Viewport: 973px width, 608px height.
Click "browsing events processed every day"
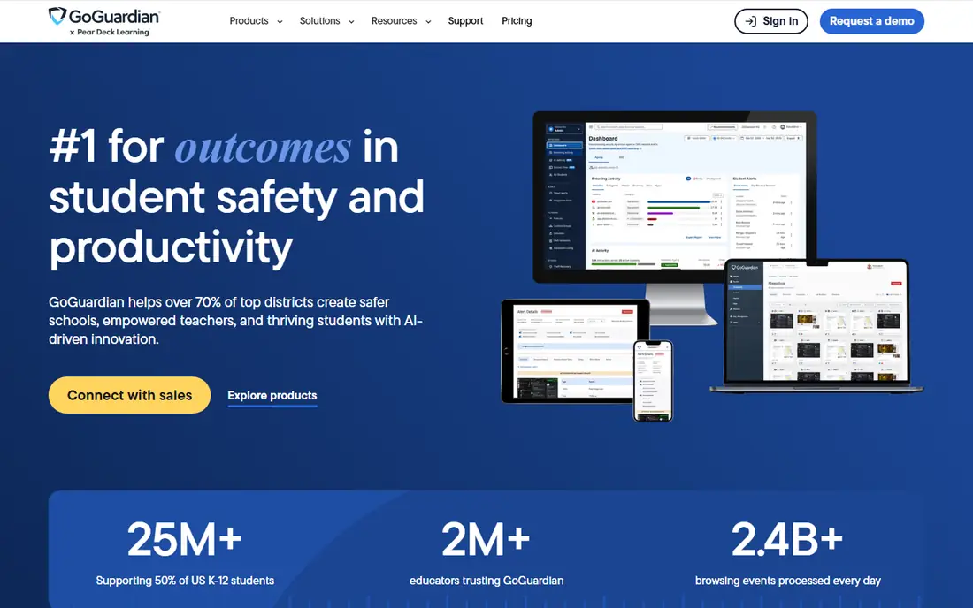(787, 581)
